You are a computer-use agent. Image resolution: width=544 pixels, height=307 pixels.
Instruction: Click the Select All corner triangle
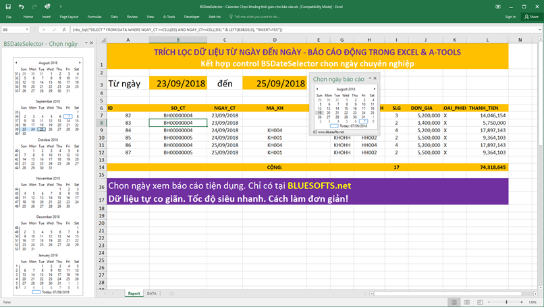(103, 40)
